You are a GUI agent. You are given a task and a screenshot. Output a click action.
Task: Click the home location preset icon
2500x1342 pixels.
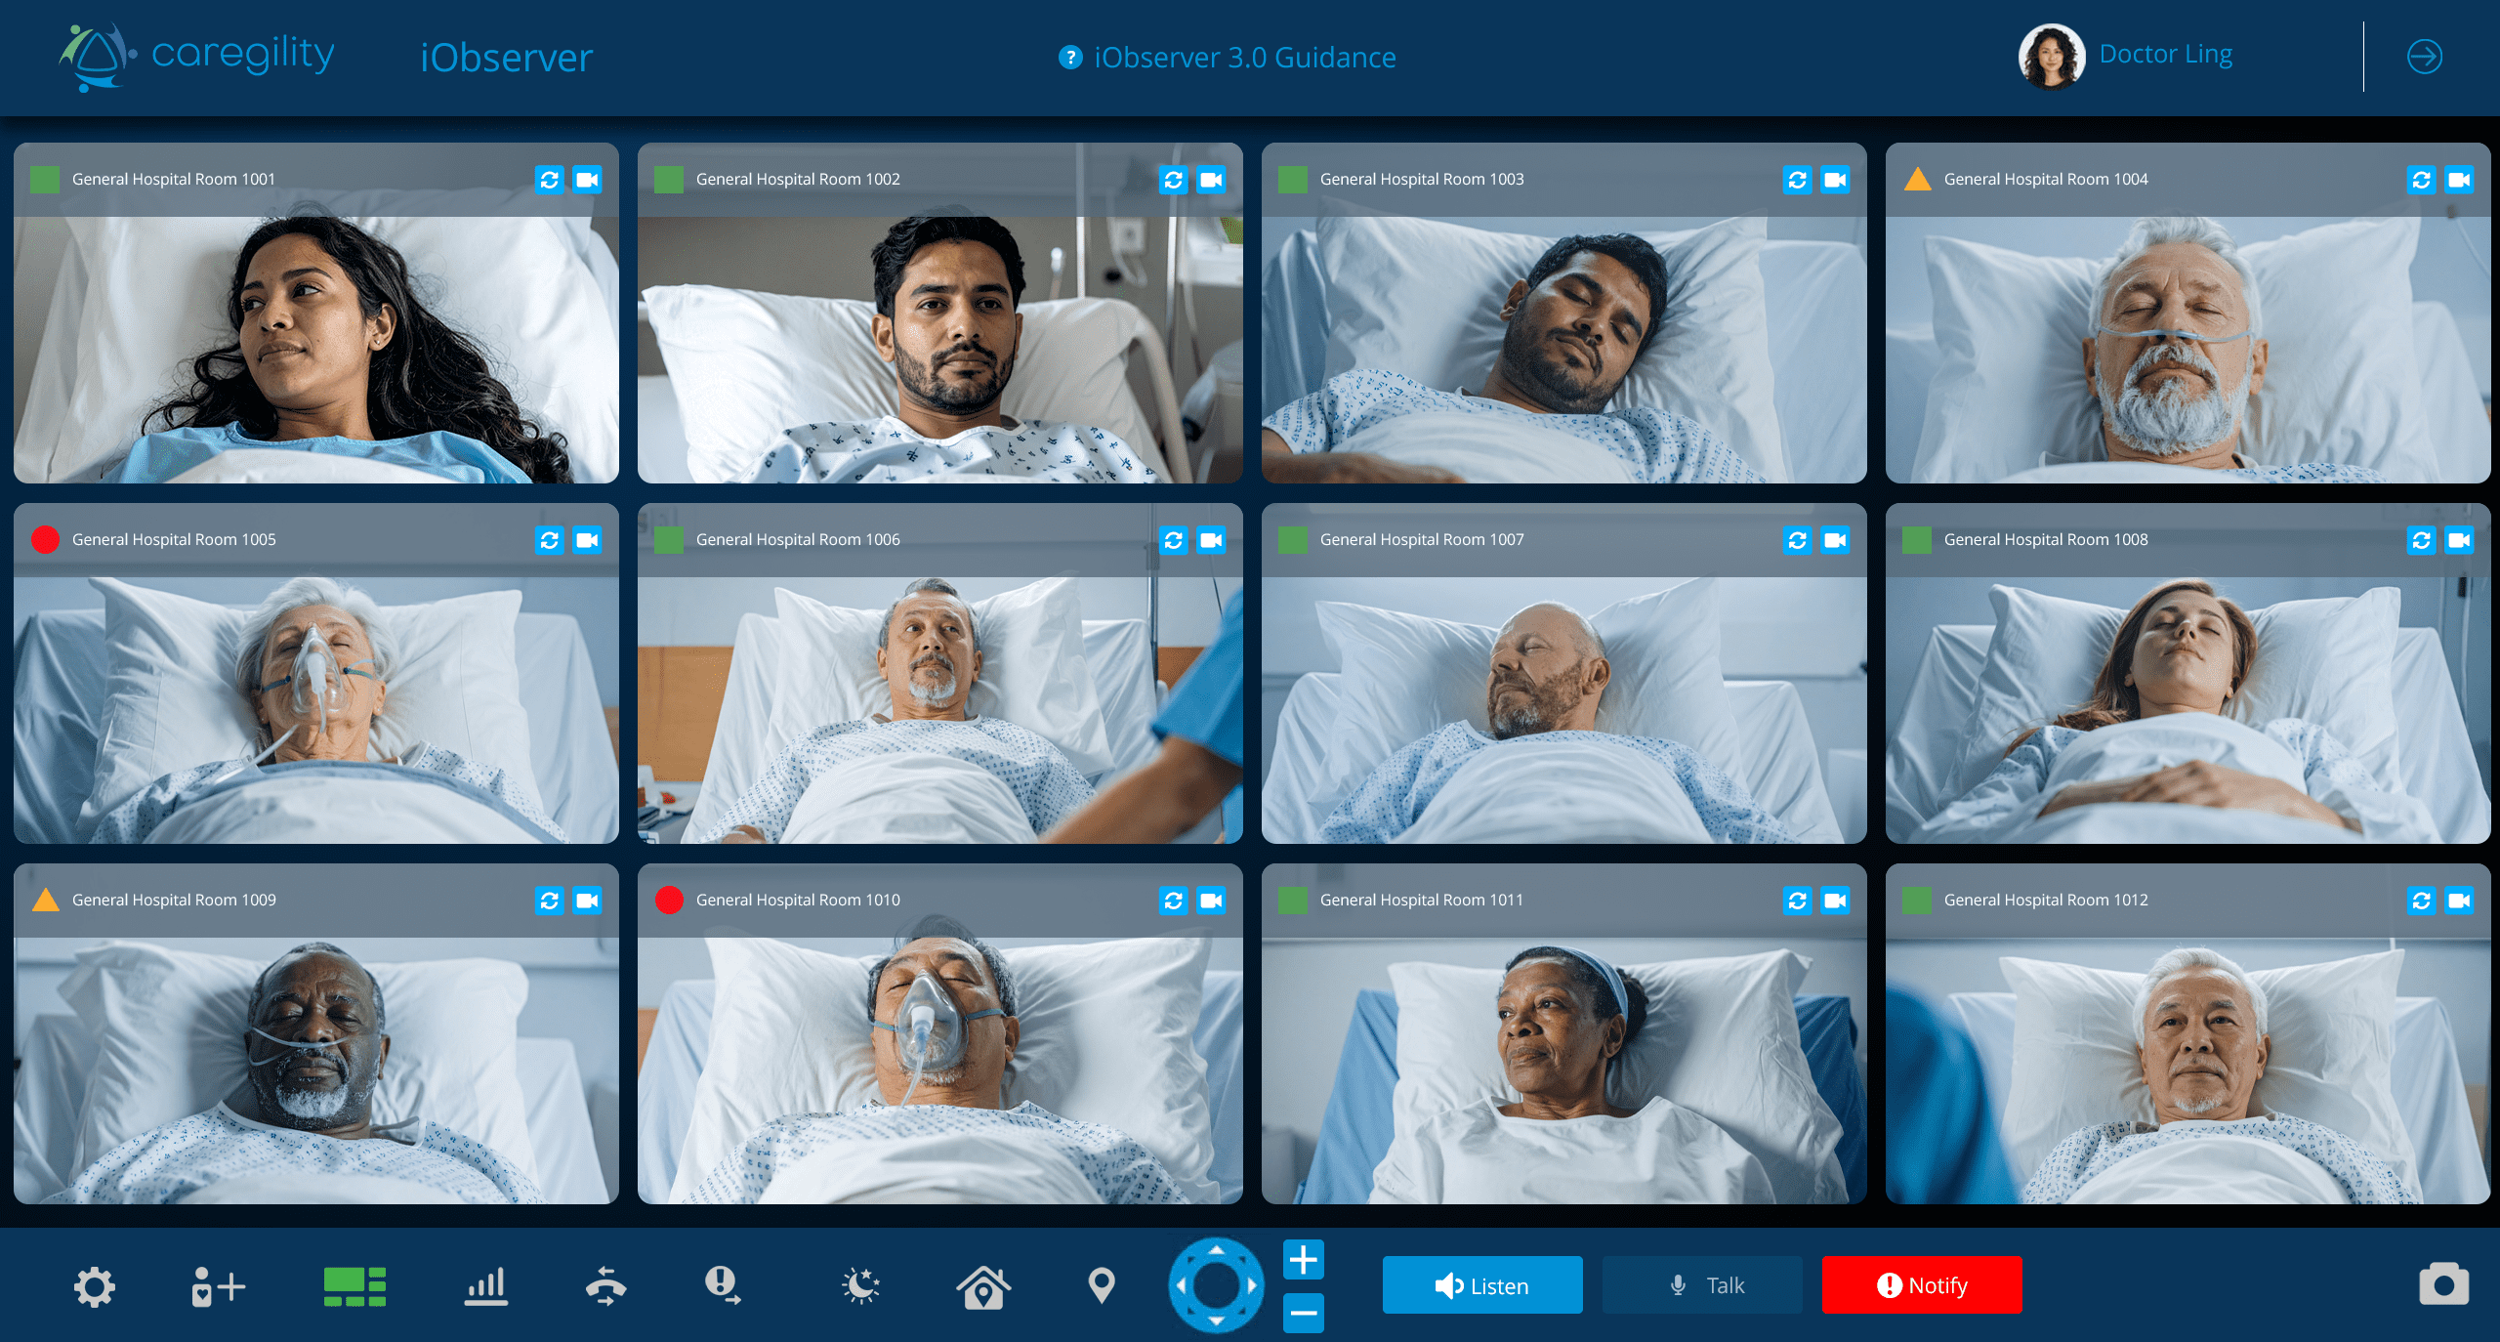983,1286
